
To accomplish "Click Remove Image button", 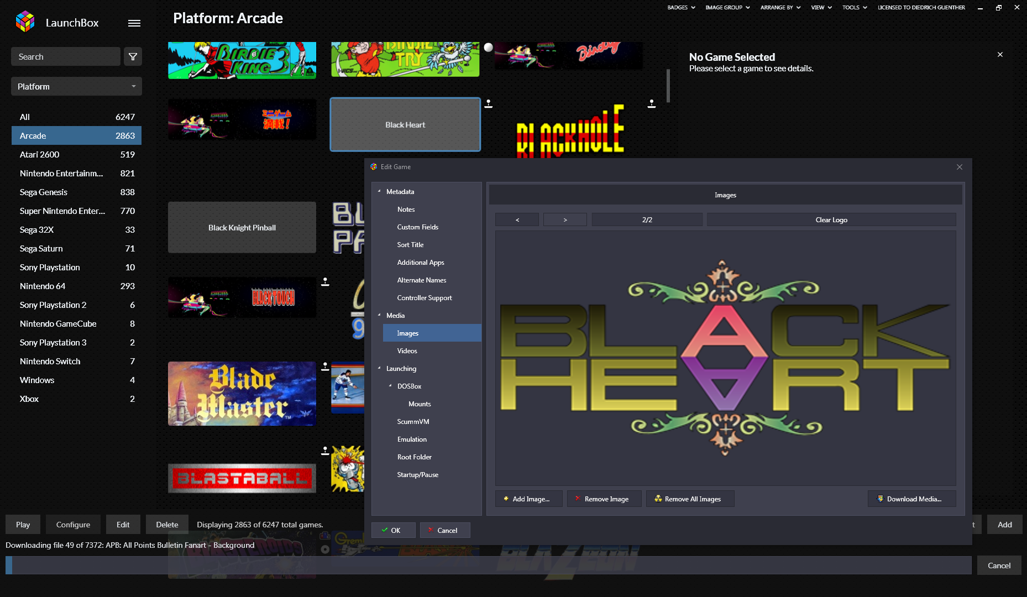I will (x=605, y=499).
